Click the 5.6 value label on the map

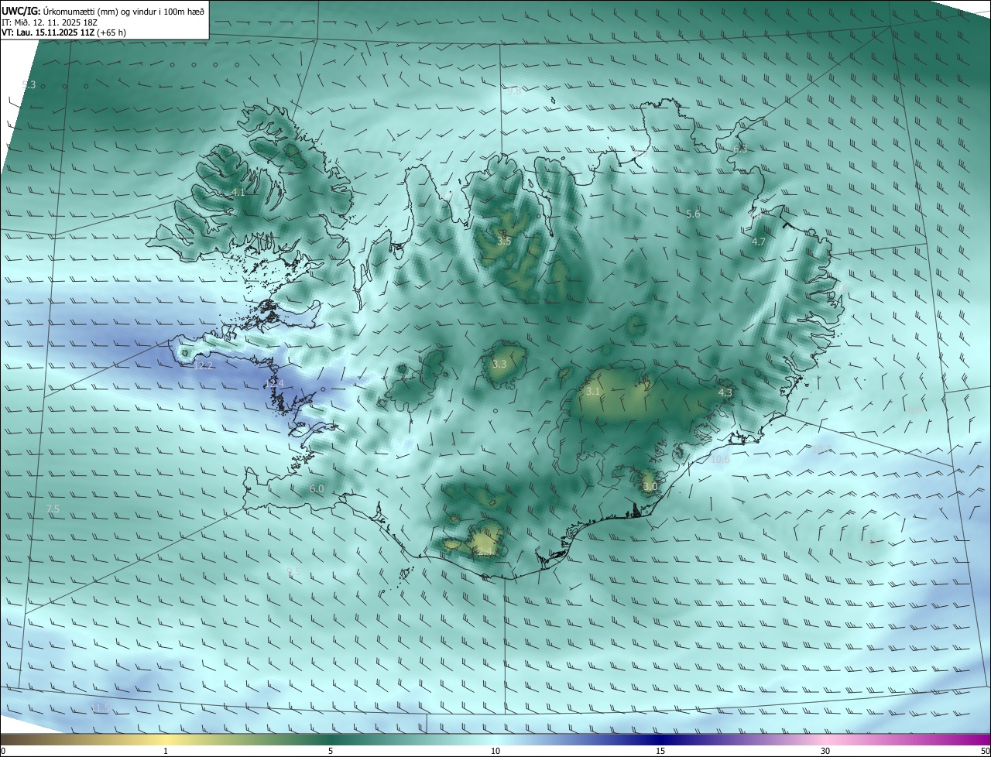693,214
